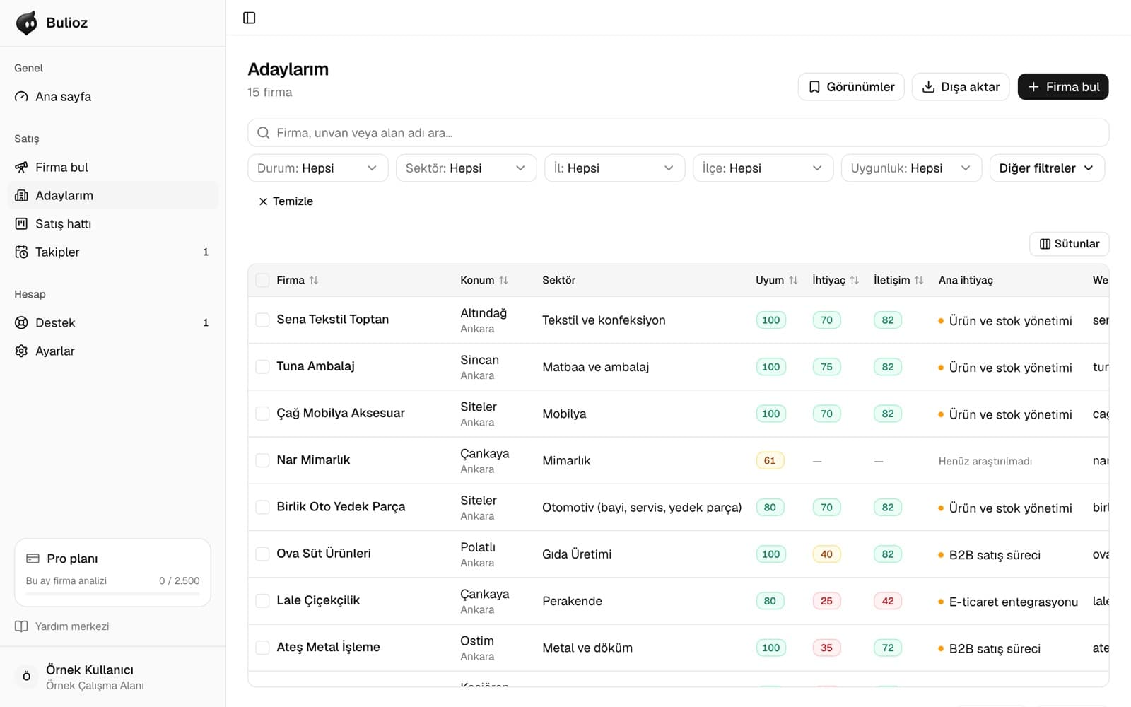Toggle the select-all checkbox in table header

coord(262,281)
